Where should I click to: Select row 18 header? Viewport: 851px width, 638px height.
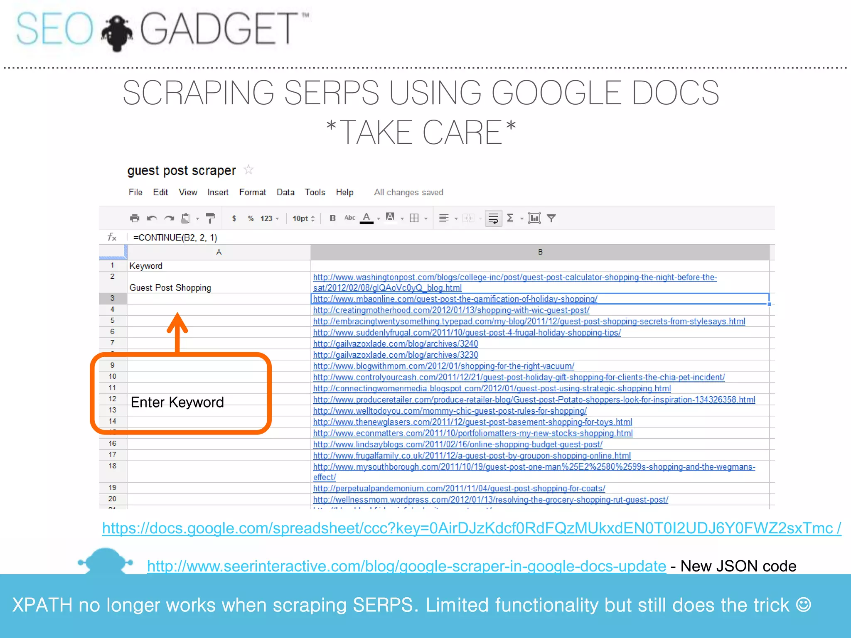coord(113,471)
